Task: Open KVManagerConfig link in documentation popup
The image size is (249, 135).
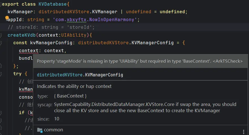Action: tap(104, 75)
